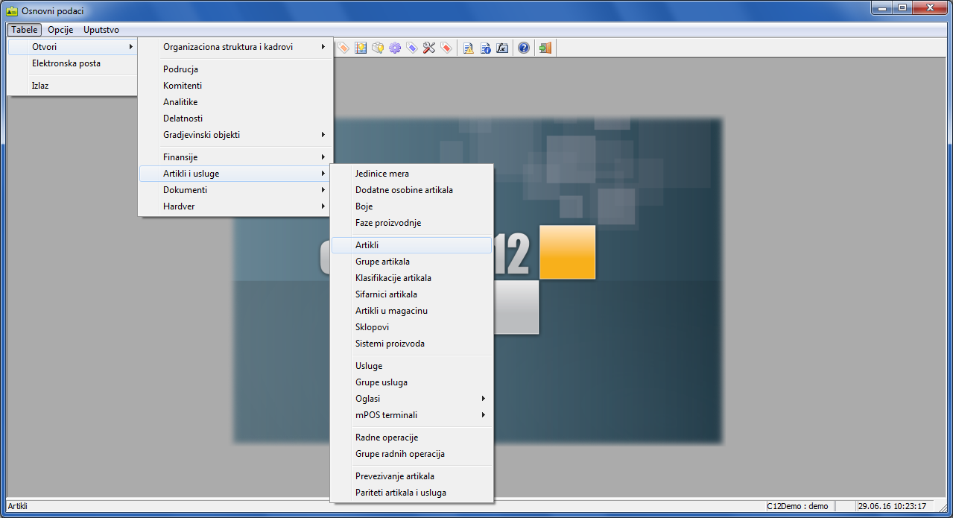Click the wrench and screwdriver tools icon
This screenshot has width=953, height=518.
click(428, 48)
